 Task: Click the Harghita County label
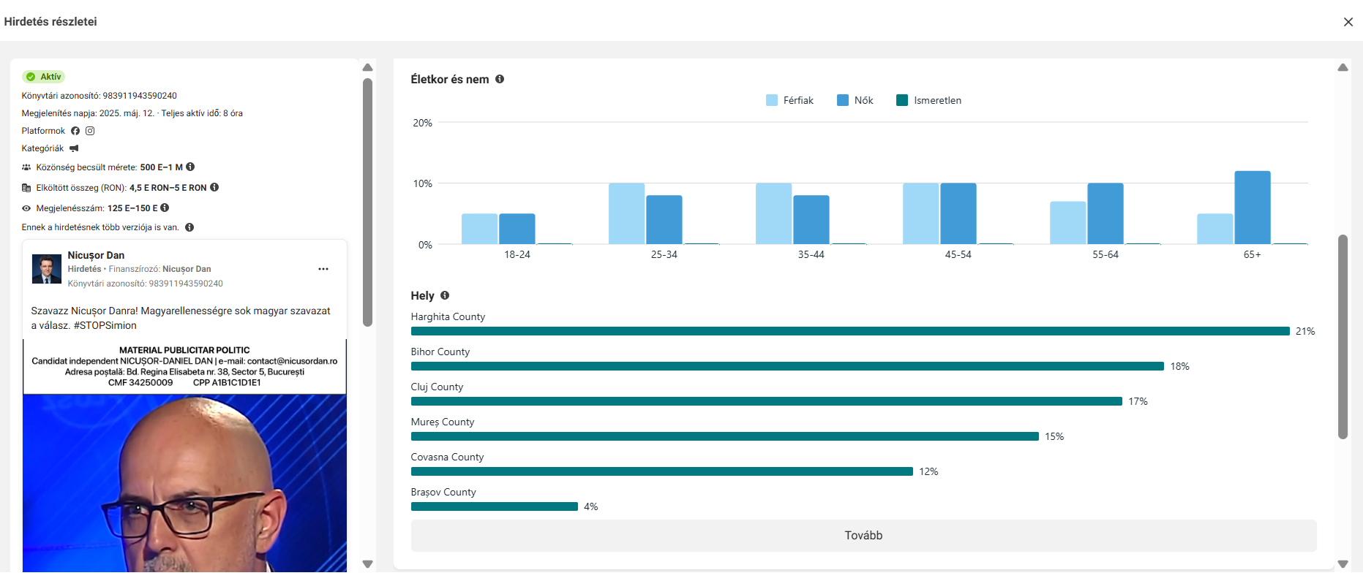click(448, 316)
